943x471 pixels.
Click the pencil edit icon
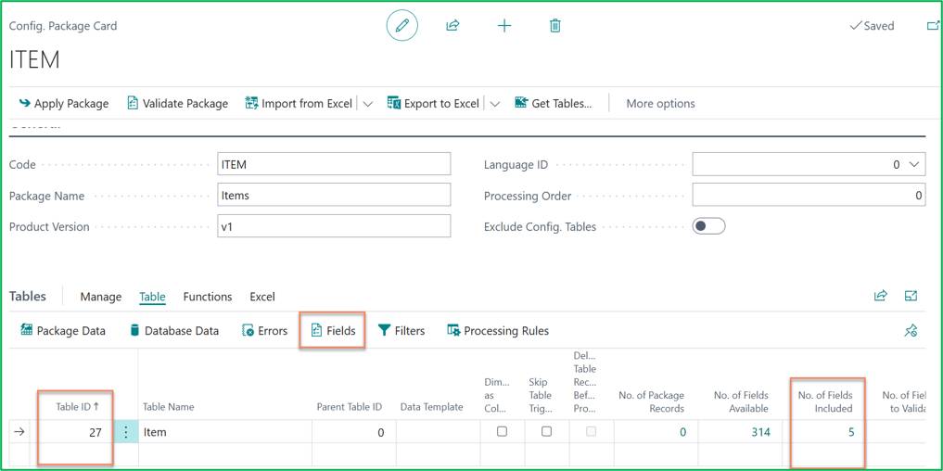tap(401, 25)
